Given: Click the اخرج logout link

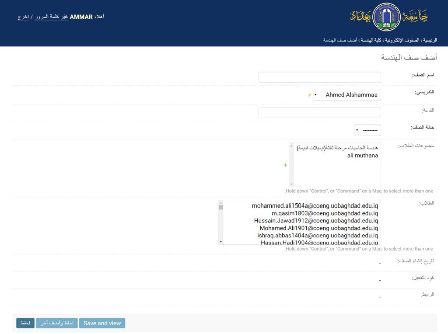Looking at the screenshot, I should coord(23,17).
